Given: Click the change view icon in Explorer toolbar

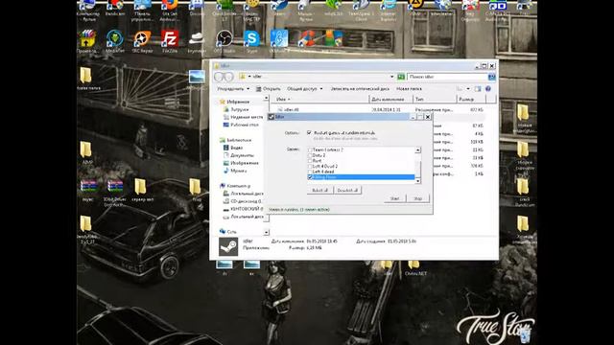Looking at the screenshot, I should coord(460,89).
